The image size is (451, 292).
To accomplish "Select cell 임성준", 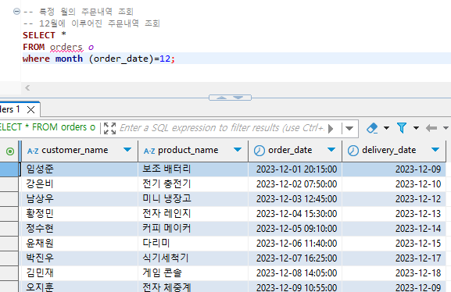I will tap(80, 169).
